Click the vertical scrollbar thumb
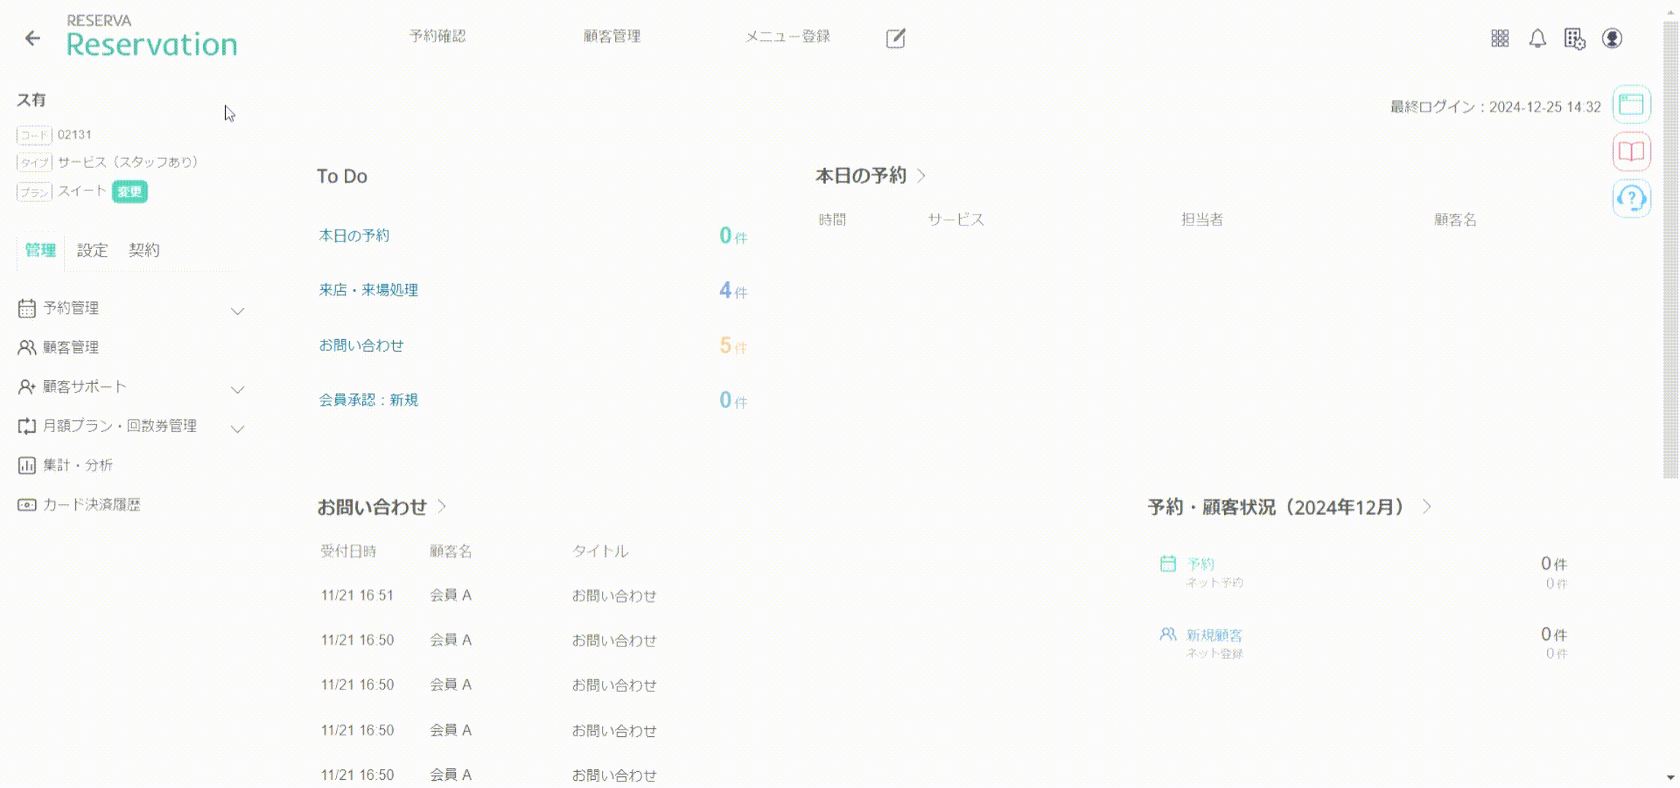Screen dimensions: 1680x788 [x=1671, y=250]
